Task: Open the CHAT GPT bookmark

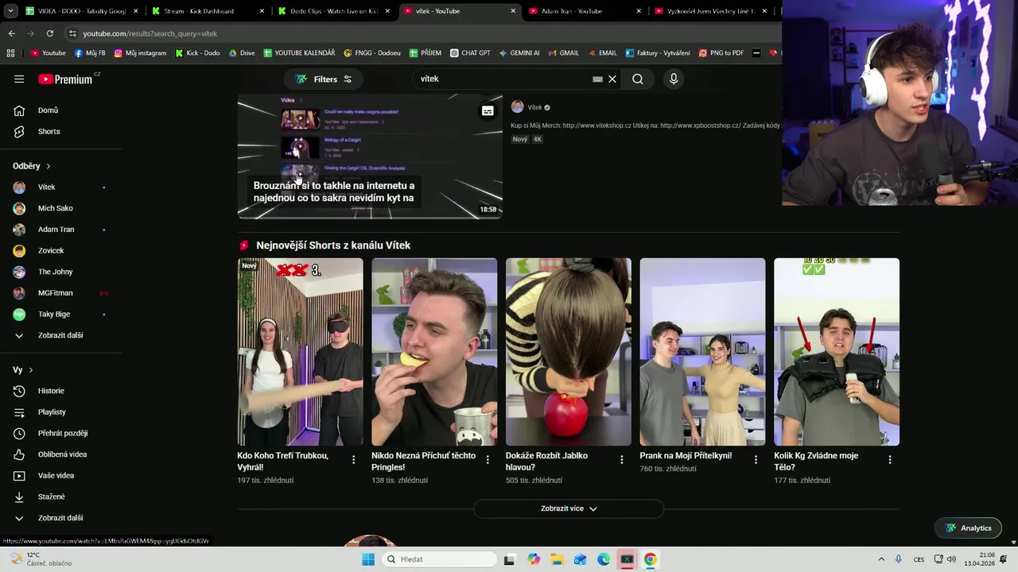Action: (x=470, y=53)
